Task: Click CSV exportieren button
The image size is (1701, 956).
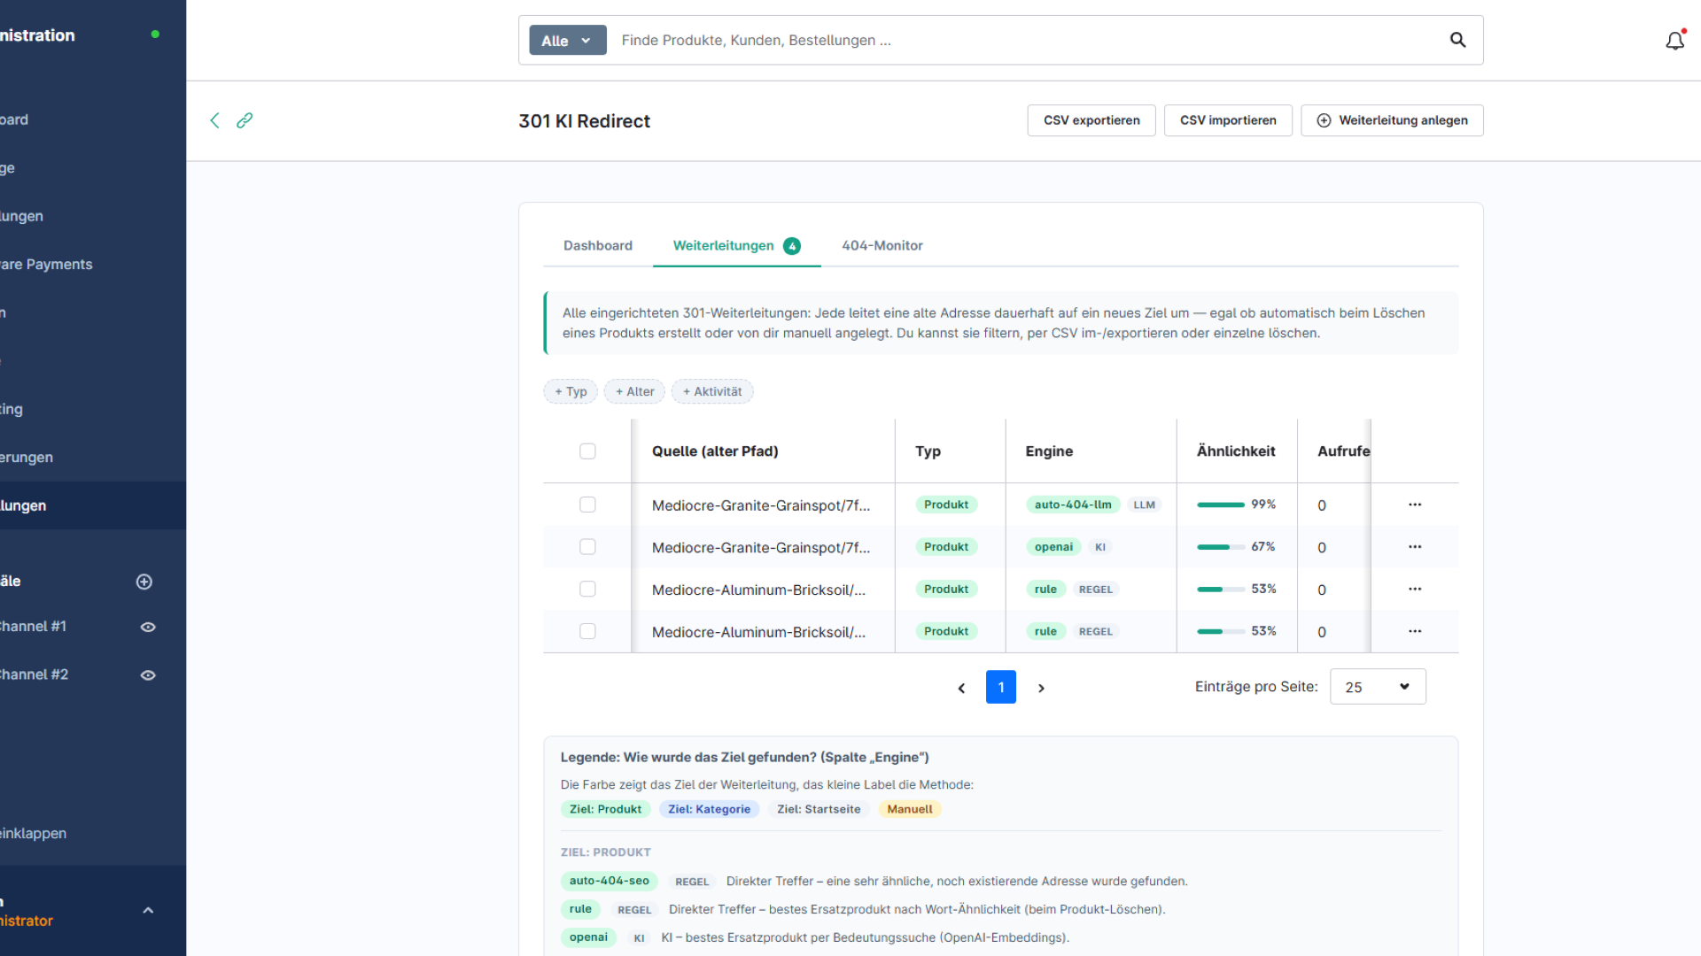Action: 1091,120
